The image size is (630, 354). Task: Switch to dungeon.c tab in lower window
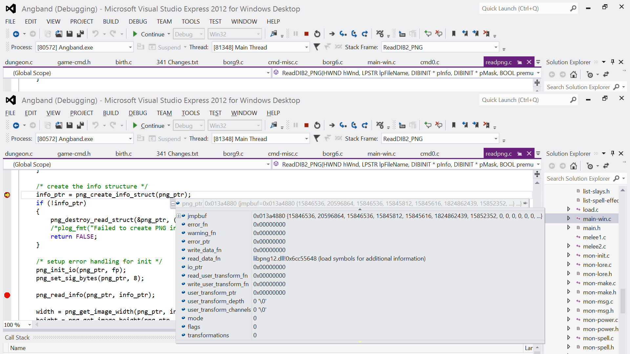point(19,154)
